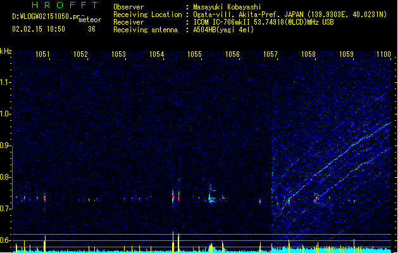This screenshot has width=398, height=253.
Task: Click the 1052 time axis marker
Action: click(x=80, y=54)
